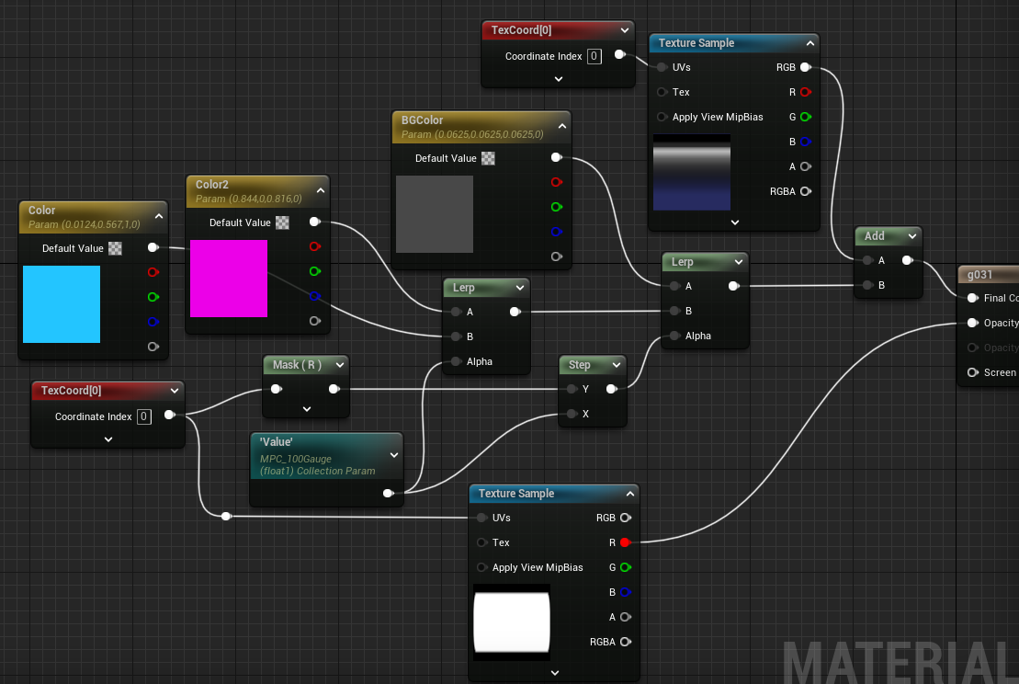The height and width of the screenshot is (684, 1019).
Task: Click the output pin of the Add node
Action: tap(908, 260)
